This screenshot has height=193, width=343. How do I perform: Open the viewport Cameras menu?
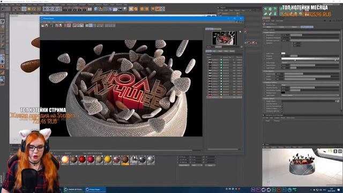click(x=21, y=13)
